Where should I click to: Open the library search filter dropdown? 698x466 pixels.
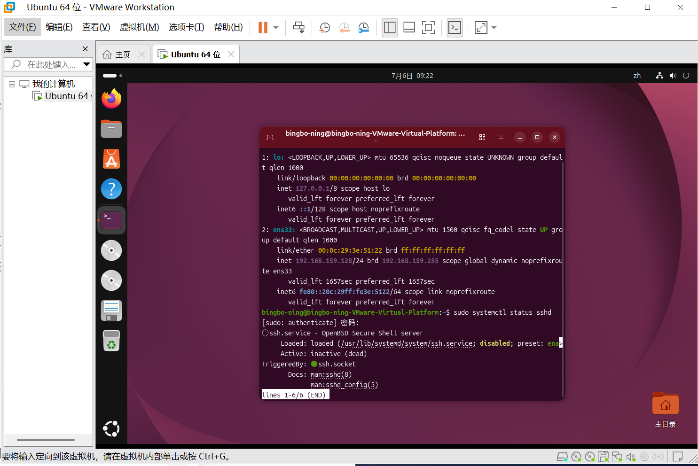tap(86, 64)
